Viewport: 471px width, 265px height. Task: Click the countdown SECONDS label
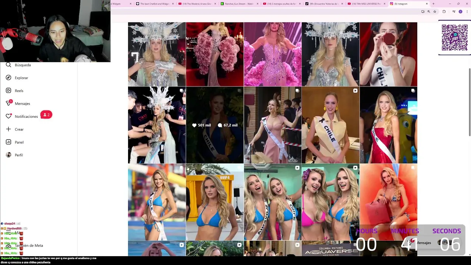[446, 231]
